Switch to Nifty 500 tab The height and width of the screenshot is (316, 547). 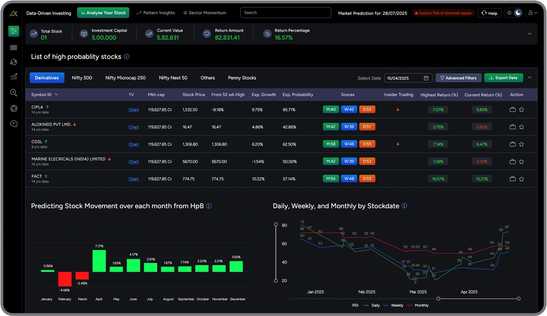pyautogui.click(x=82, y=78)
